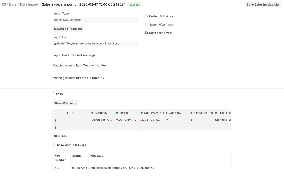Enable Show Only Failed Logs checkbox
284x176 pixels.
click(x=54, y=145)
